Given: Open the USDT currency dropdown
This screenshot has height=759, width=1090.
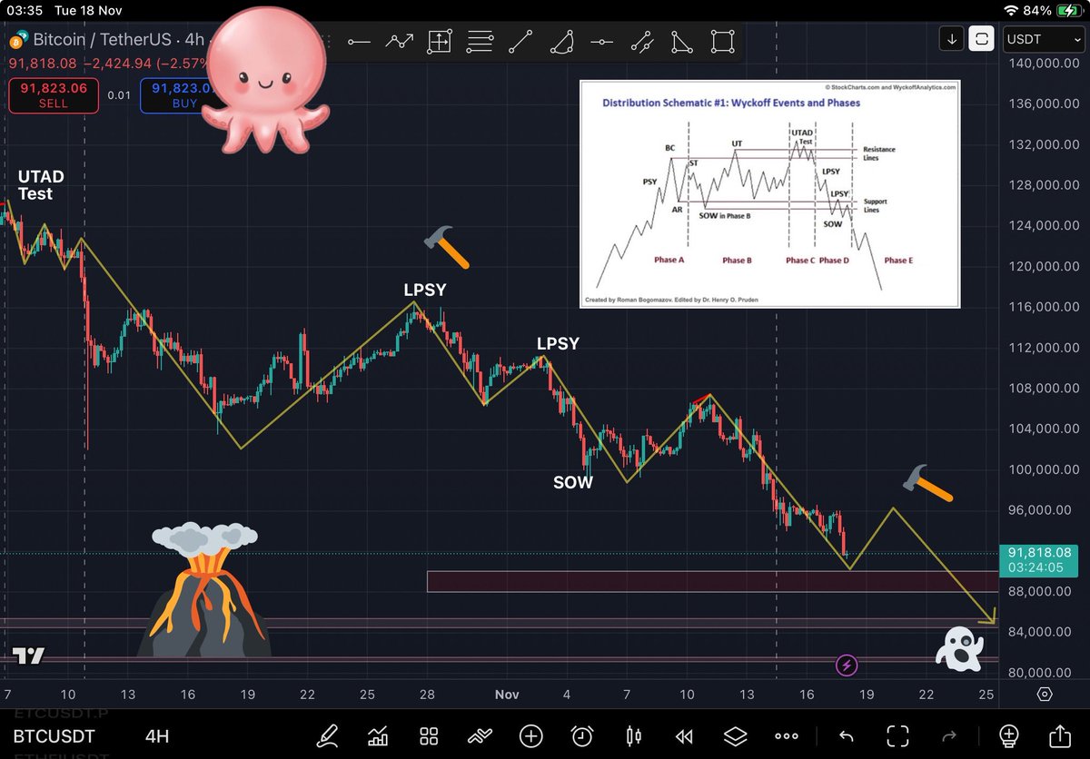Looking at the screenshot, I should pyautogui.click(x=1042, y=39).
